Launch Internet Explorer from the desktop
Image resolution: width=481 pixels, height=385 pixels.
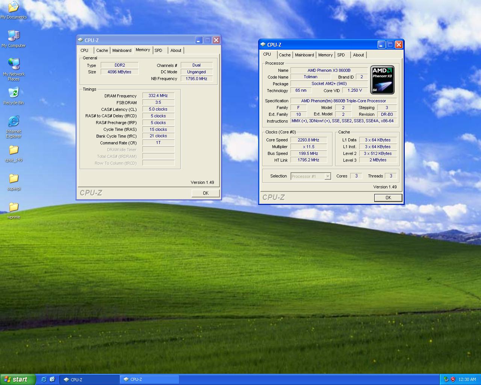(14, 127)
